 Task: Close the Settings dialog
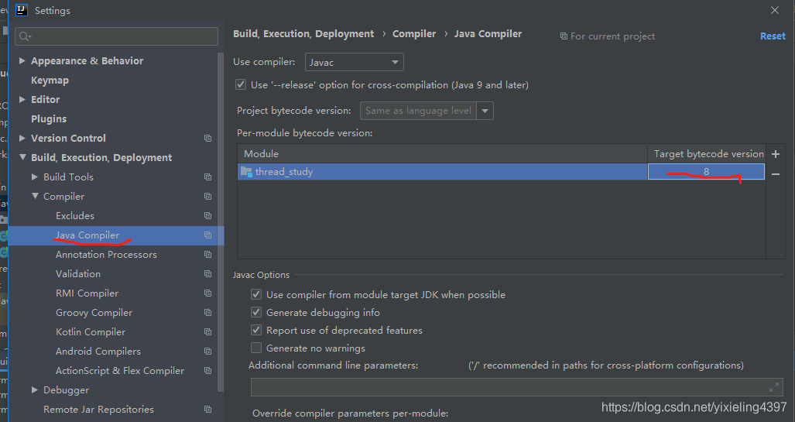coord(775,10)
